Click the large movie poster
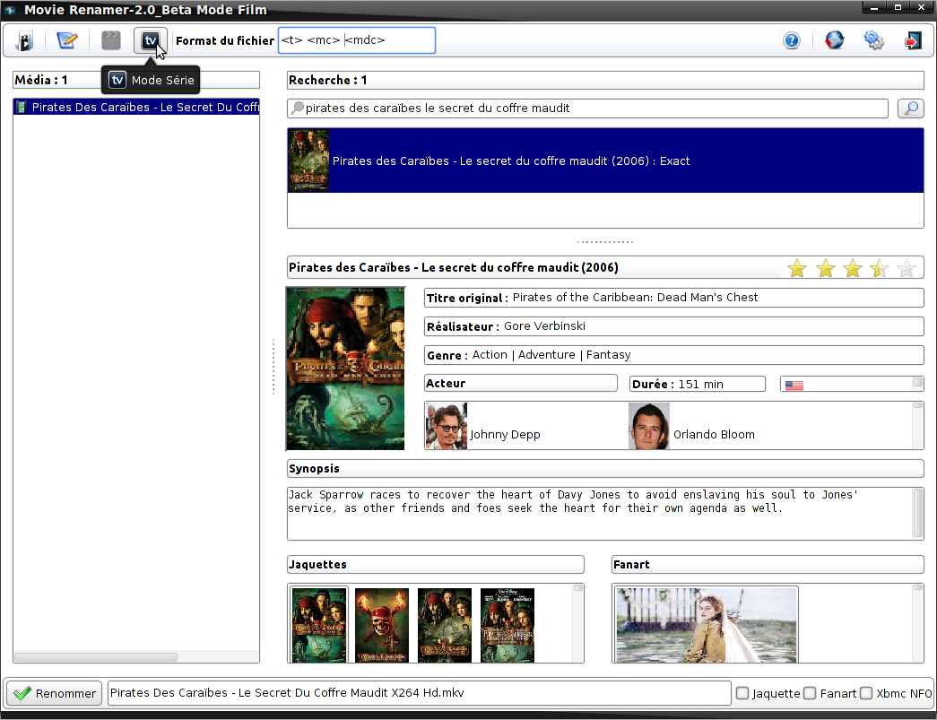937x720 pixels. (x=345, y=369)
